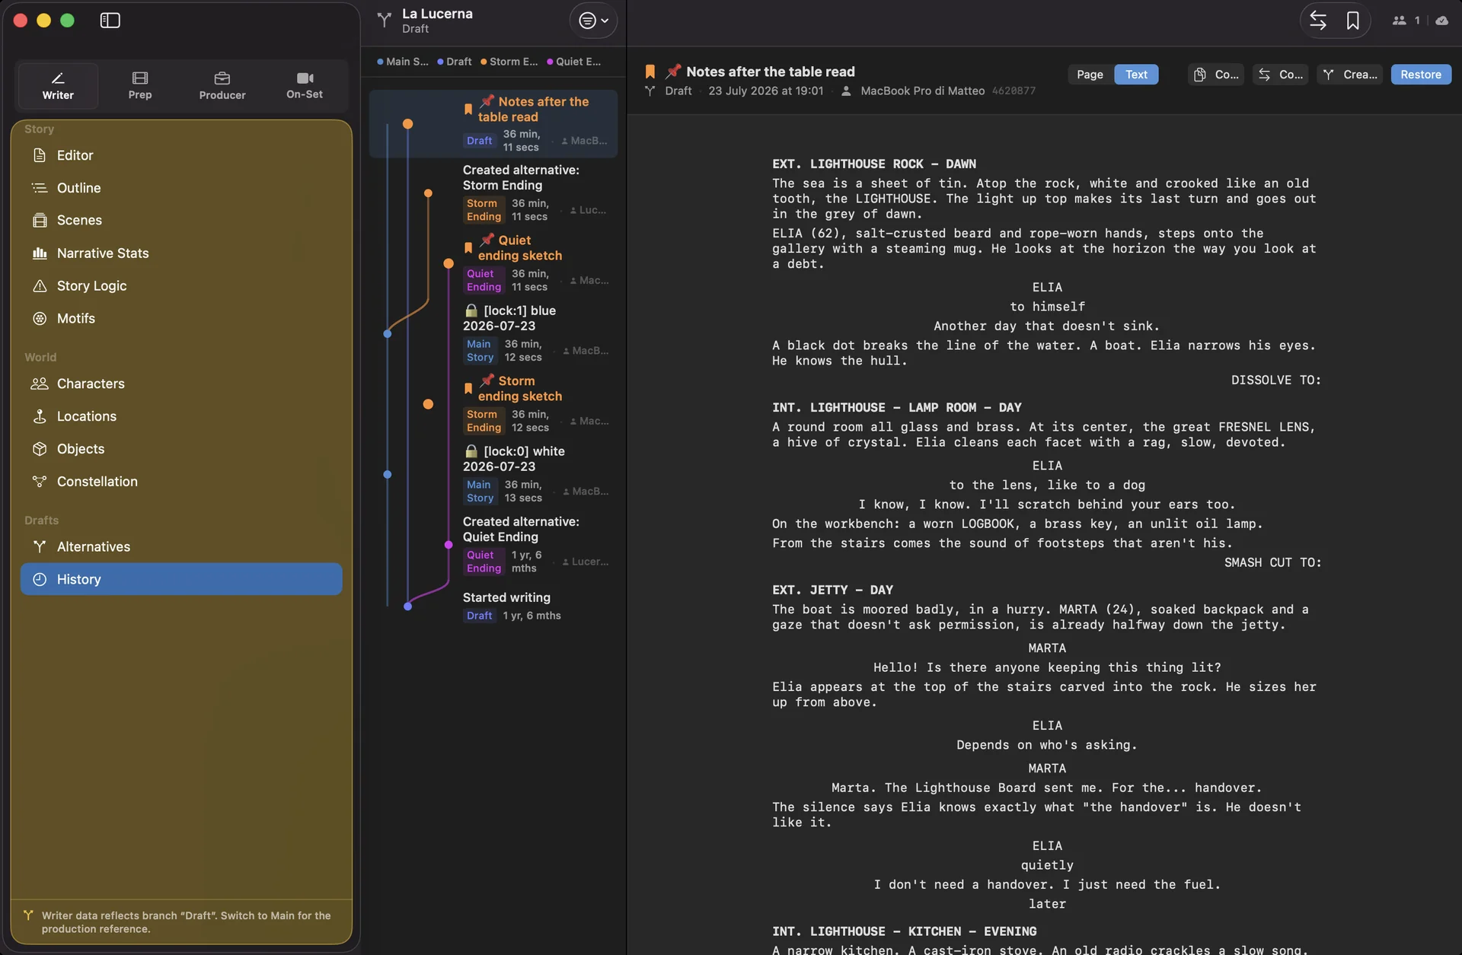1462x955 pixels.
Task: Open Alternatives drafts
Action: click(x=181, y=546)
